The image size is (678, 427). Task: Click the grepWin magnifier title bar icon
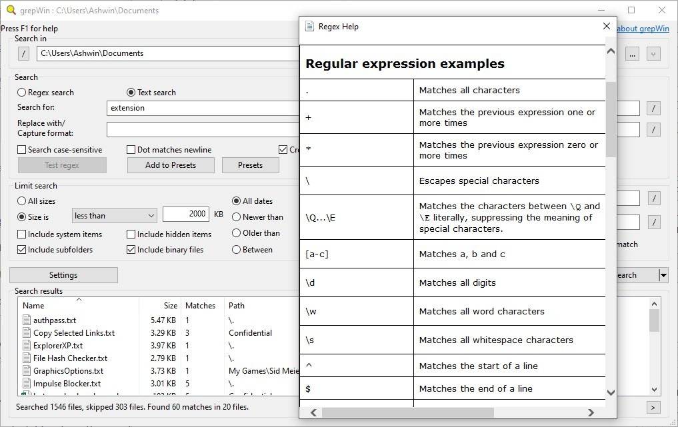pyautogui.click(x=11, y=10)
